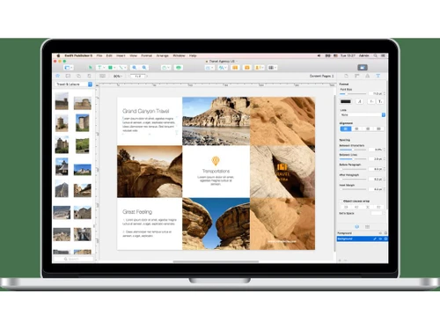Click the second blue zoom magnifier
The image size is (440, 330).
coord(144,68)
